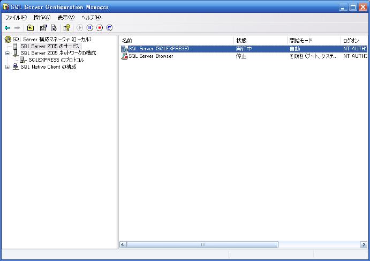This screenshot has width=370, height=261.
Task: Sort by the 開始モード column header
Action: (x=314, y=41)
